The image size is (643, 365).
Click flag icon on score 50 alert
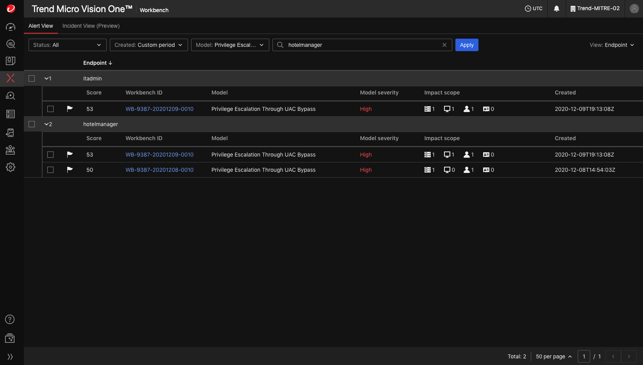[x=70, y=170]
